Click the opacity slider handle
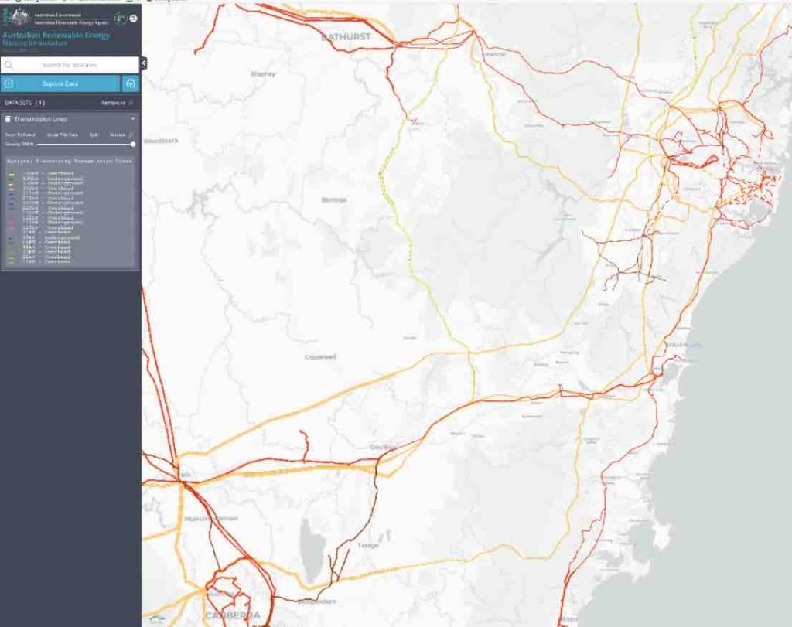 click(133, 144)
